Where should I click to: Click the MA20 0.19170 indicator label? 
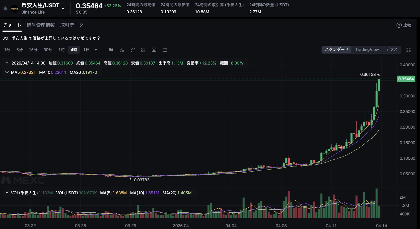83,72
